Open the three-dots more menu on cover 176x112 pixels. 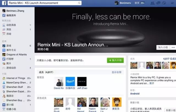point(173,47)
